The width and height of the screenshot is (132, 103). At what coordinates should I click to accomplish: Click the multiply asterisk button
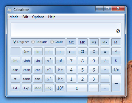105,70
